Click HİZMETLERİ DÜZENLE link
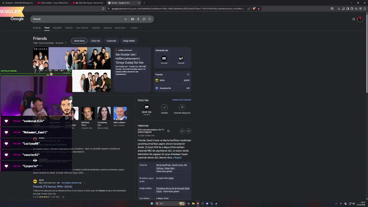368x207 pixels. point(182,100)
